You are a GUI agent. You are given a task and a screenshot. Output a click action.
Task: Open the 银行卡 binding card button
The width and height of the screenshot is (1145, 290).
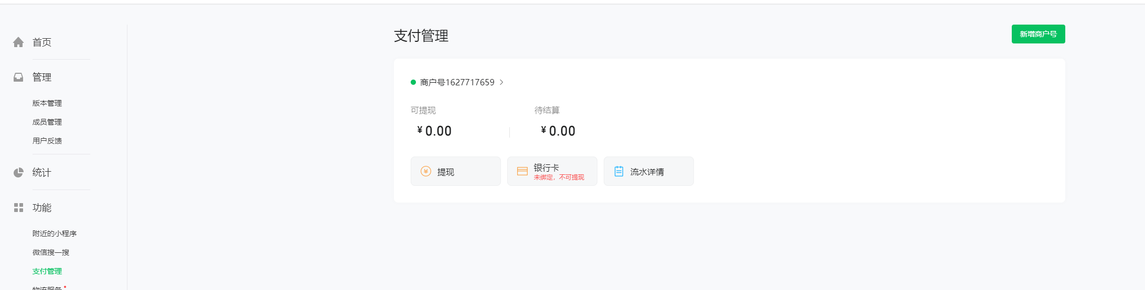point(552,171)
